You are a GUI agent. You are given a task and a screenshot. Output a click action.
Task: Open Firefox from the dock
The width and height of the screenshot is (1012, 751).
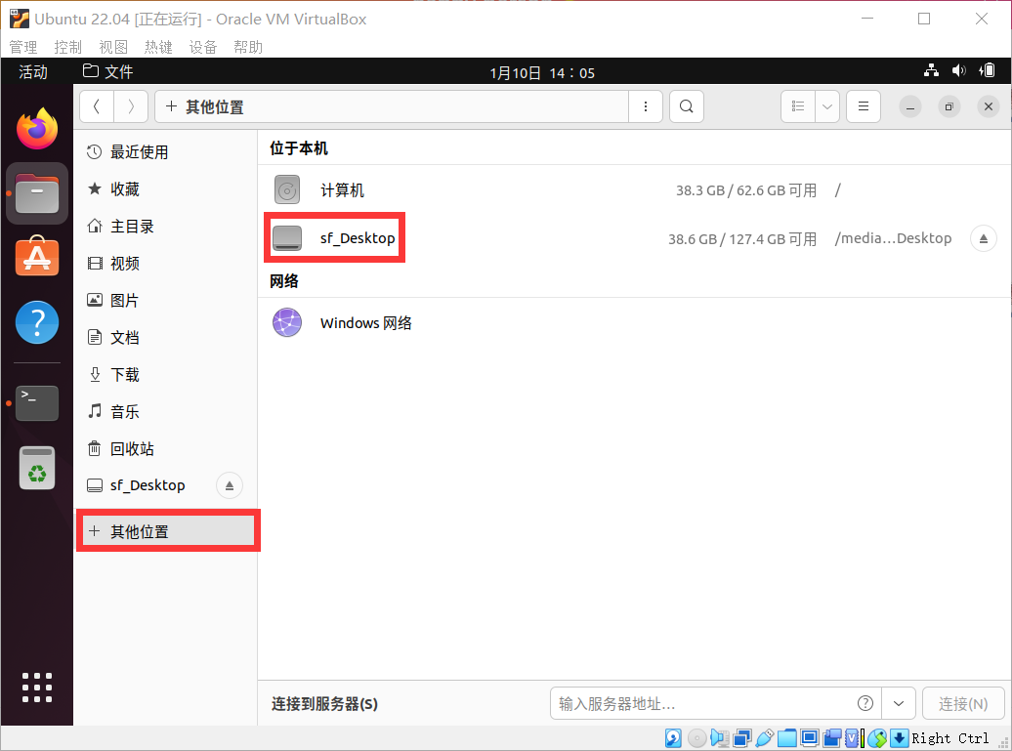click(x=36, y=128)
